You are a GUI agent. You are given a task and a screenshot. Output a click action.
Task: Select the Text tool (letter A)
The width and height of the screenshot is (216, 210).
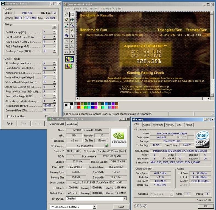(x=72, y=36)
